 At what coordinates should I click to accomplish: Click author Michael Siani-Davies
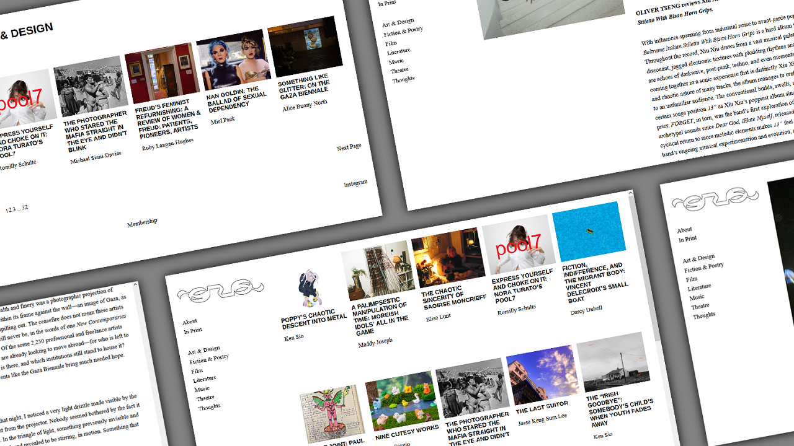(x=96, y=157)
